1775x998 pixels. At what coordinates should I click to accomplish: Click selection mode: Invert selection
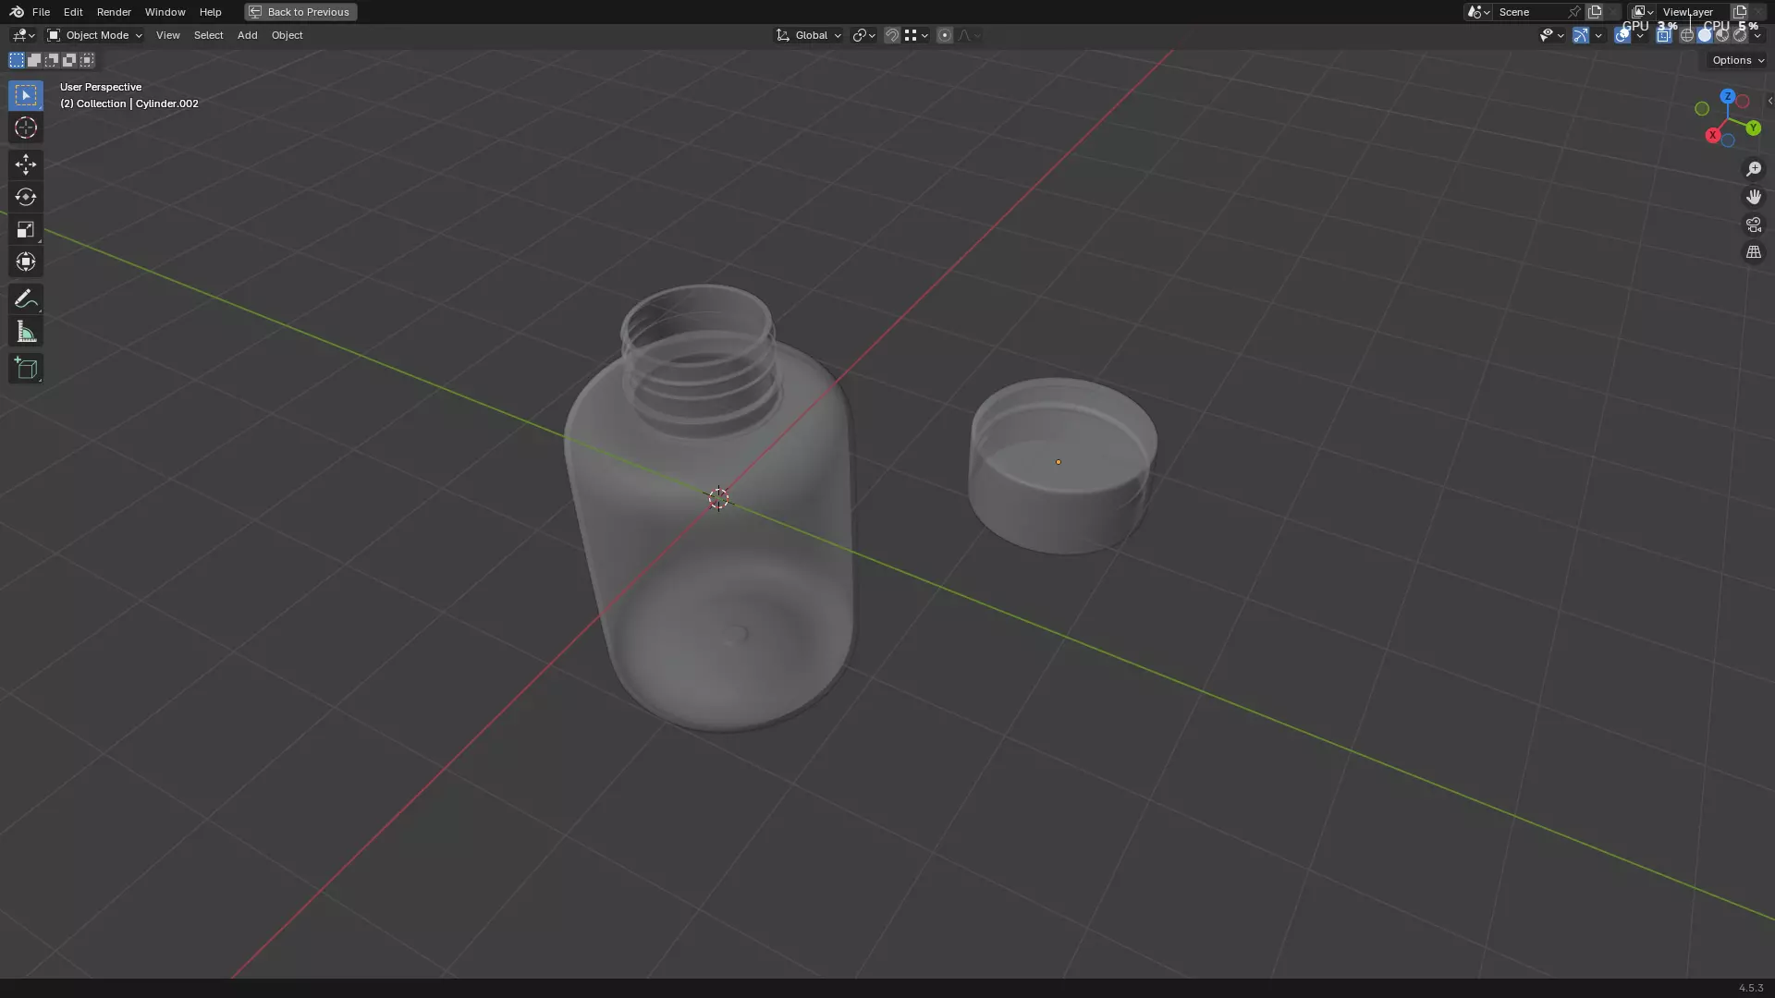[69, 60]
